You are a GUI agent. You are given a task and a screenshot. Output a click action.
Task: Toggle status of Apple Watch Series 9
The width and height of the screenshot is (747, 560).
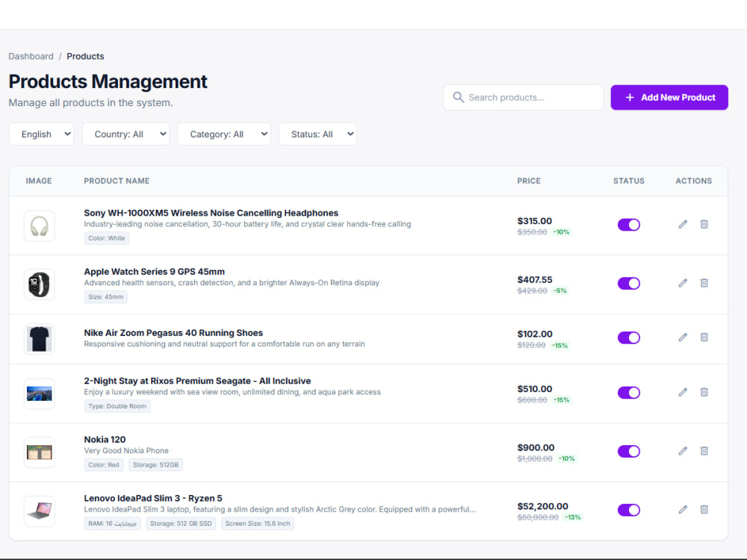629,283
